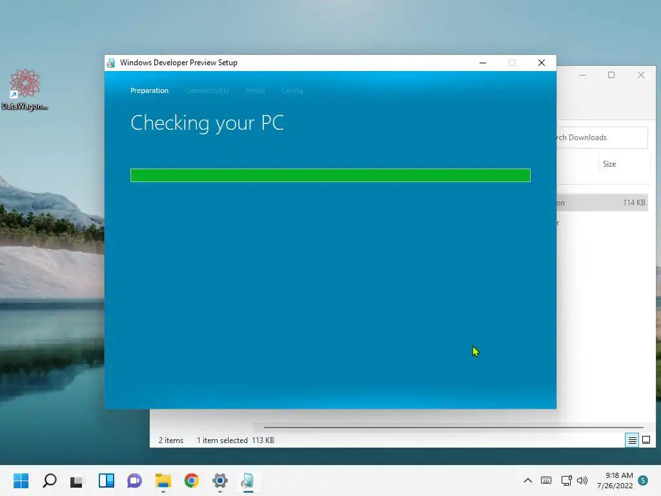Open Task View on taskbar
Screen dimensions: 661x496
77,480
